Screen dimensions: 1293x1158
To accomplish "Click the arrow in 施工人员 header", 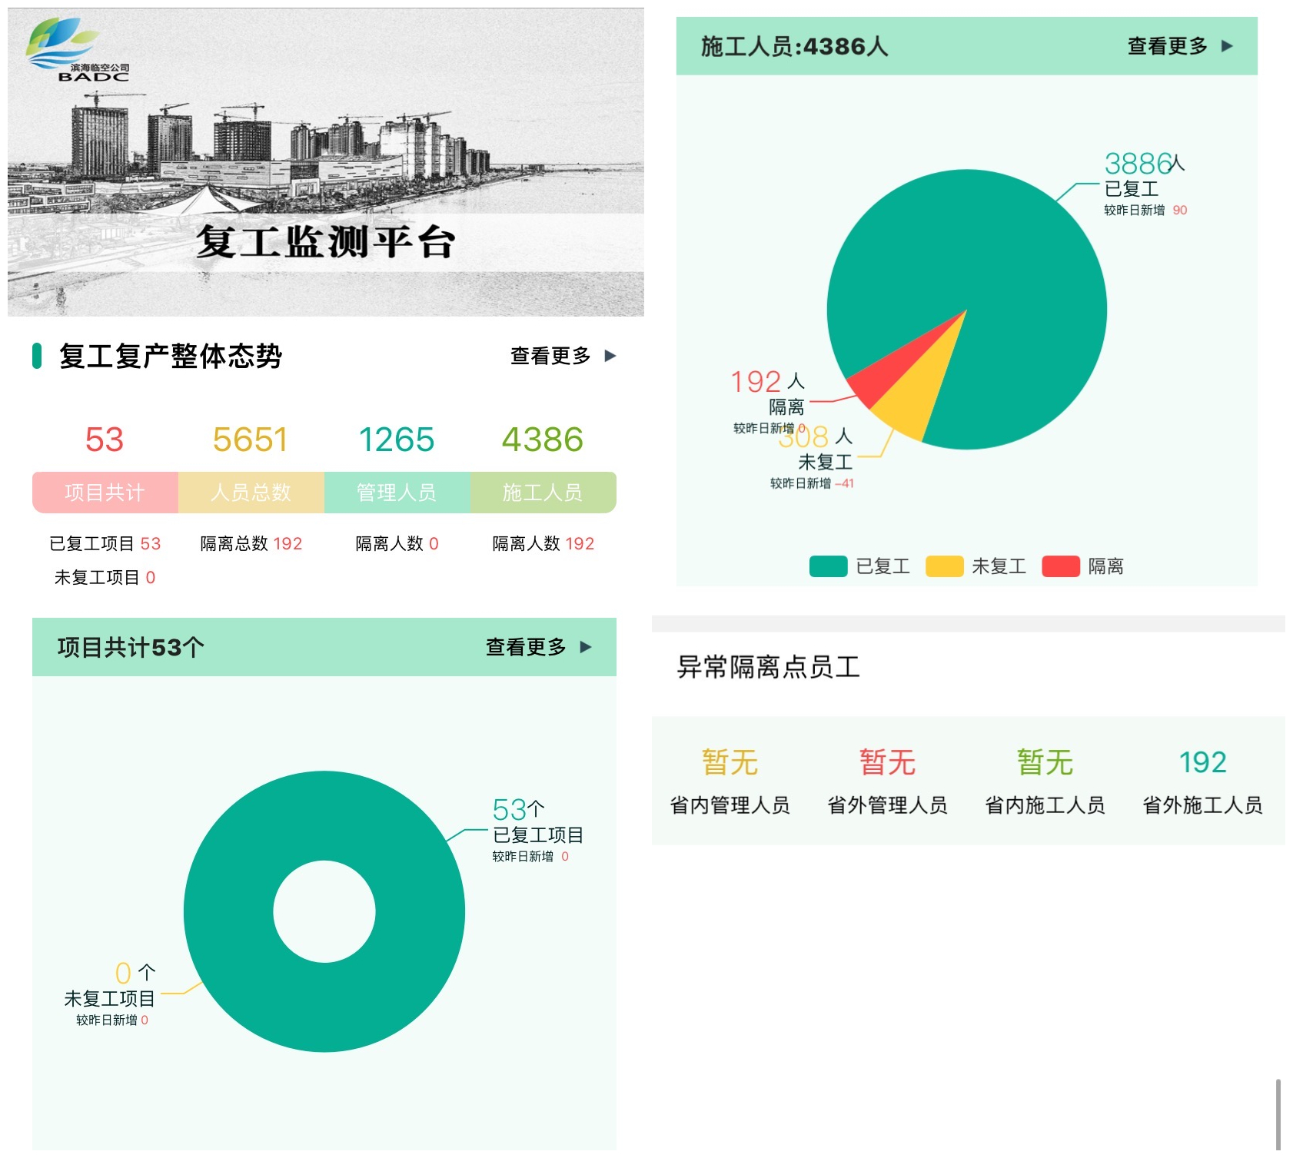I will point(1227,46).
